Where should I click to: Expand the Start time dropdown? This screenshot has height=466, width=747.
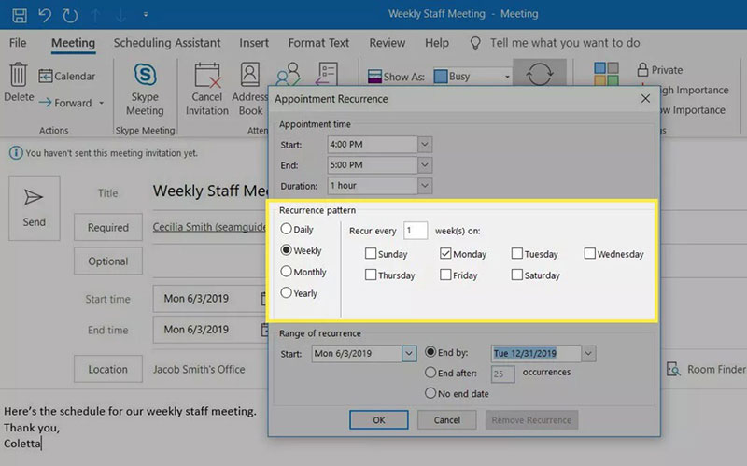pyautogui.click(x=425, y=145)
